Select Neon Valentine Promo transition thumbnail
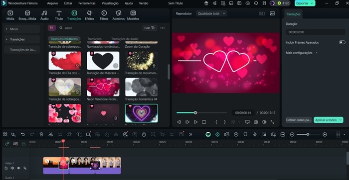This screenshot has height=180, width=349. coord(103,87)
